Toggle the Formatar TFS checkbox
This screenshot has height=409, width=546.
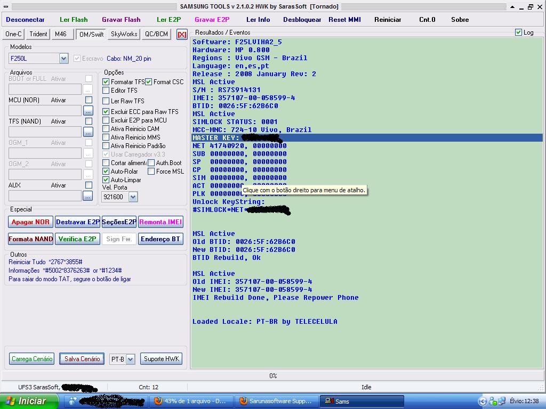pyautogui.click(x=106, y=82)
